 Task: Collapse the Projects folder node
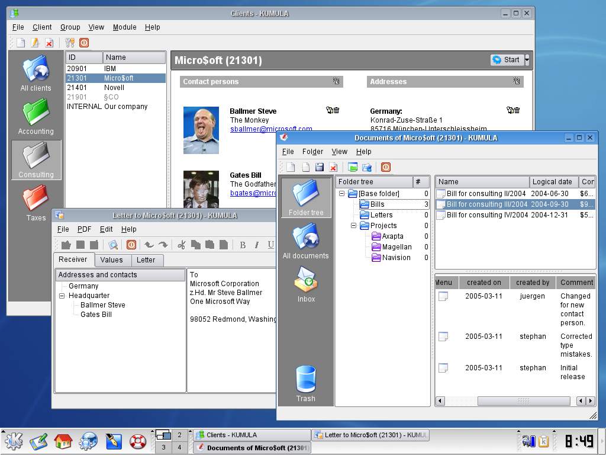pos(353,226)
